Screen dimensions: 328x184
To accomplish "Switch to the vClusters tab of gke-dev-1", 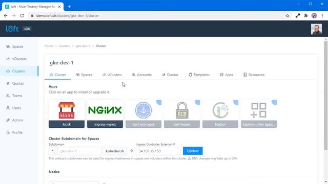I will tap(112, 75).
